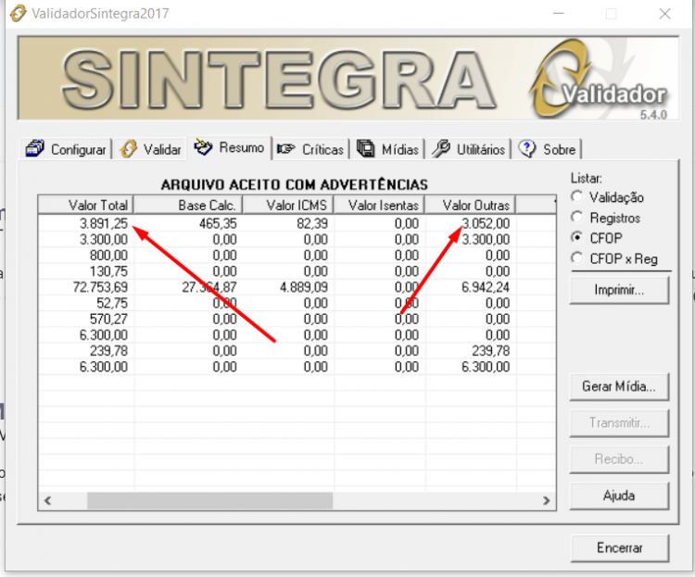Click the Resumo tab hand icon
Image resolution: width=695 pixels, height=577 pixels.
coord(203,147)
